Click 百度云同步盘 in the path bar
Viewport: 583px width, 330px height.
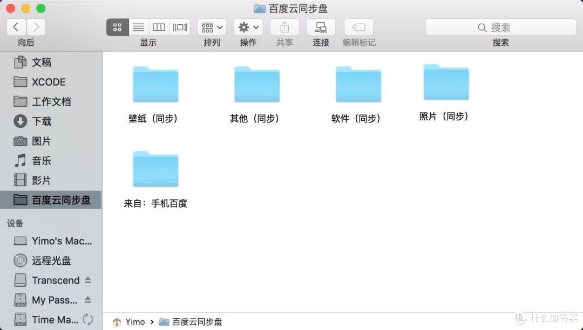click(x=191, y=322)
